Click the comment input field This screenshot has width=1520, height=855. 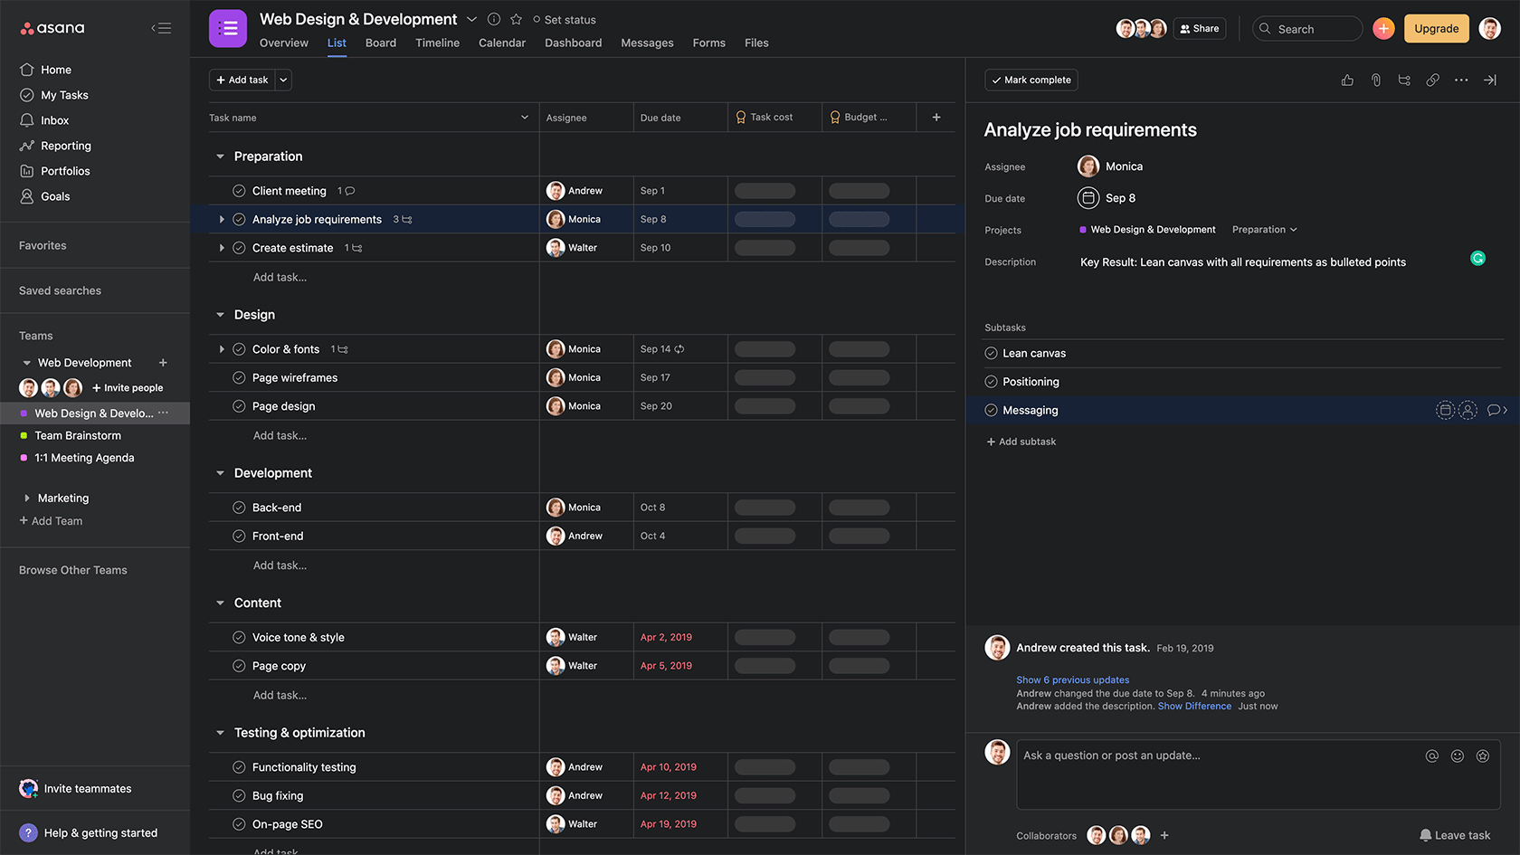(x=1176, y=774)
